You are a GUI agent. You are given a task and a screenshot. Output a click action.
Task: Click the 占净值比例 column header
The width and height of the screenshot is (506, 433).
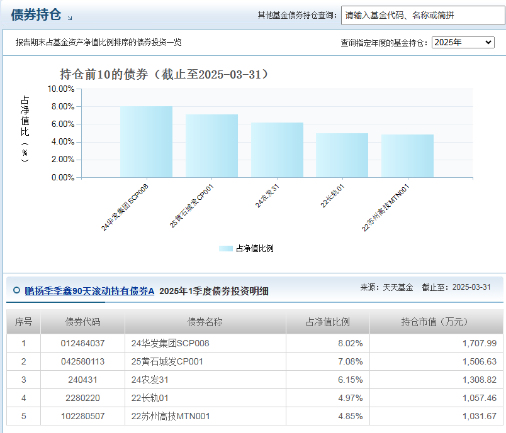click(327, 322)
